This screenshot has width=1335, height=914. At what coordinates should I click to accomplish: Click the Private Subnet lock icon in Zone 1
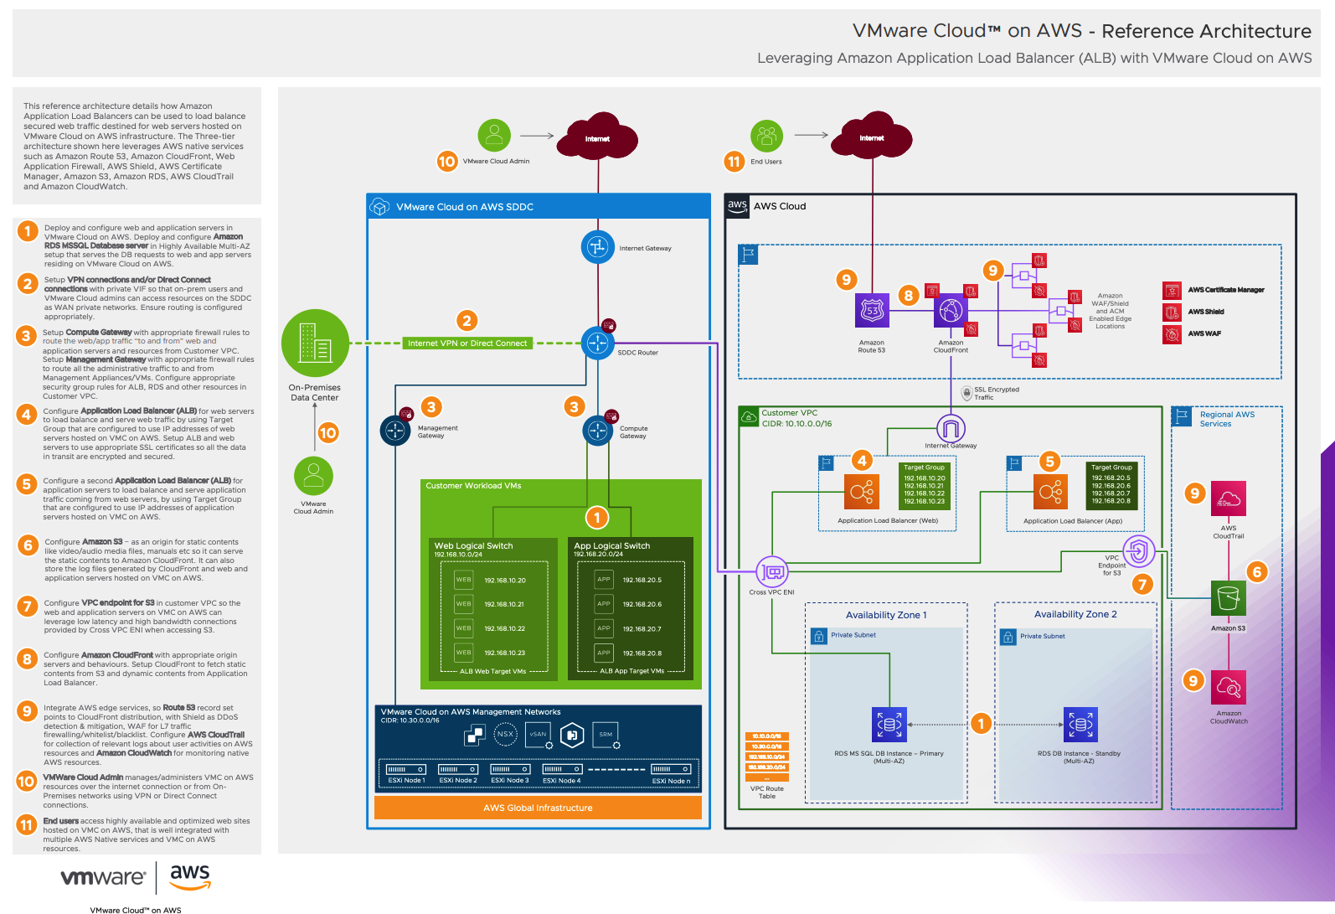[x=819, y=637]
